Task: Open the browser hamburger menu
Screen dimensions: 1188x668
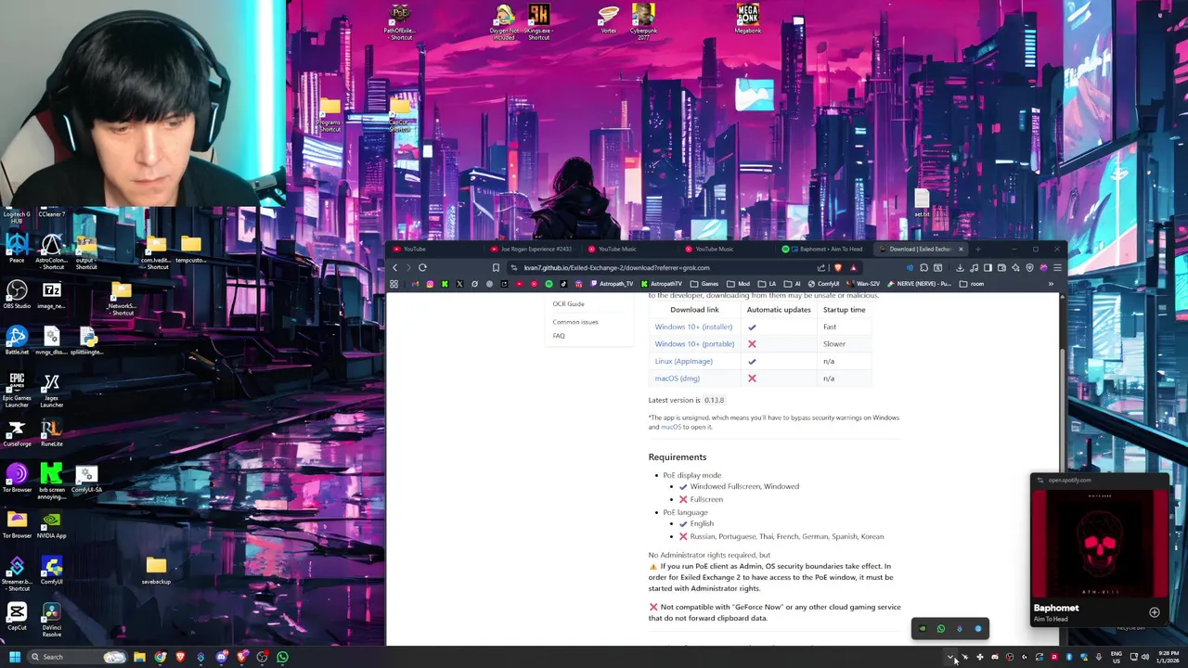Action: (1057, 267)
